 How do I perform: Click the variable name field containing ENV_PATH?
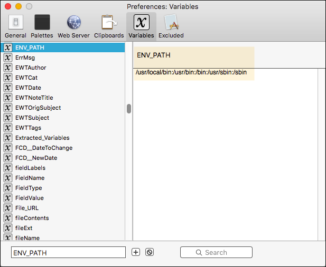coord(68,253)
